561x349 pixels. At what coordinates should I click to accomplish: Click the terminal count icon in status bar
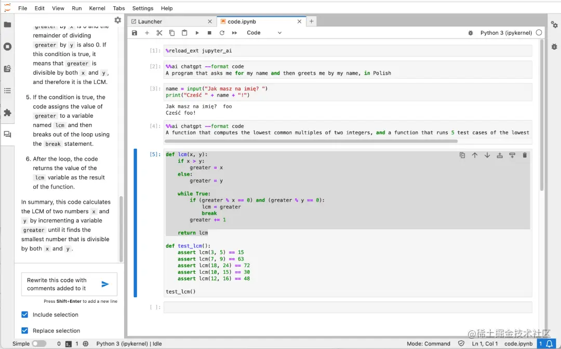[x=69, y=344]
